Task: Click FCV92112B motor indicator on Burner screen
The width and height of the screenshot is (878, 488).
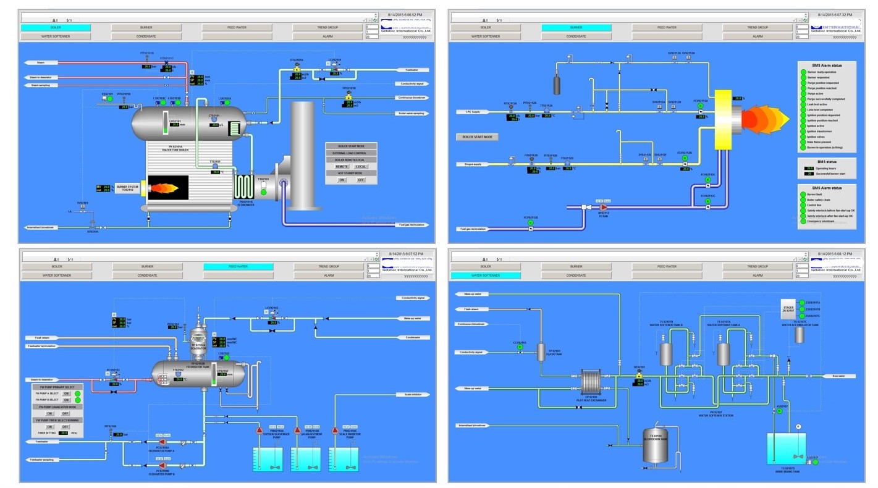Action: point(685,158)
